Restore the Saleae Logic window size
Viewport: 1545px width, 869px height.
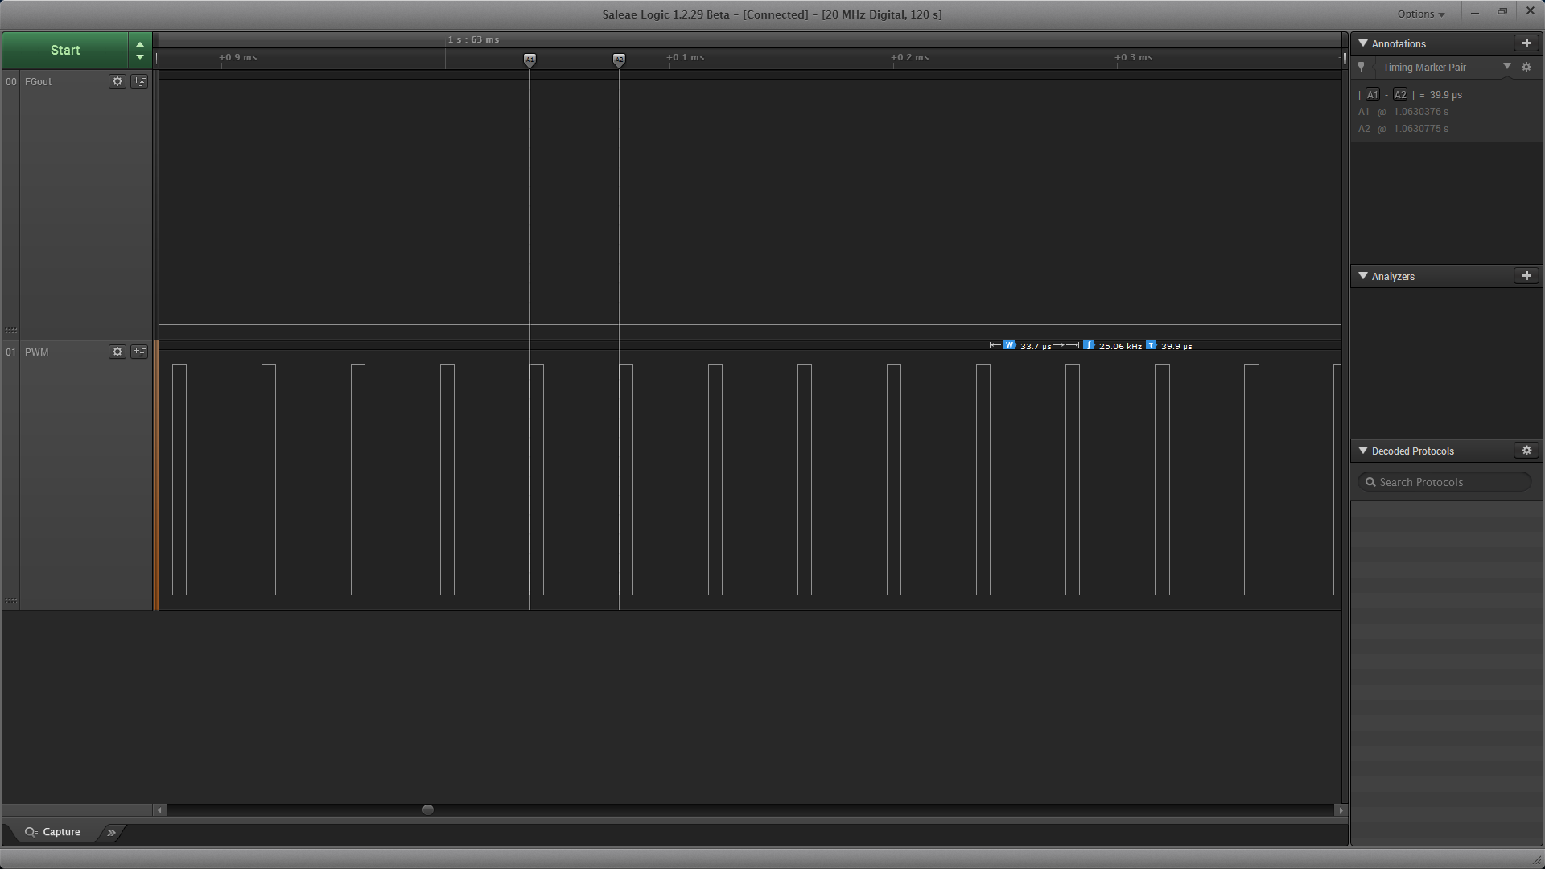(x=1502, y=12)
